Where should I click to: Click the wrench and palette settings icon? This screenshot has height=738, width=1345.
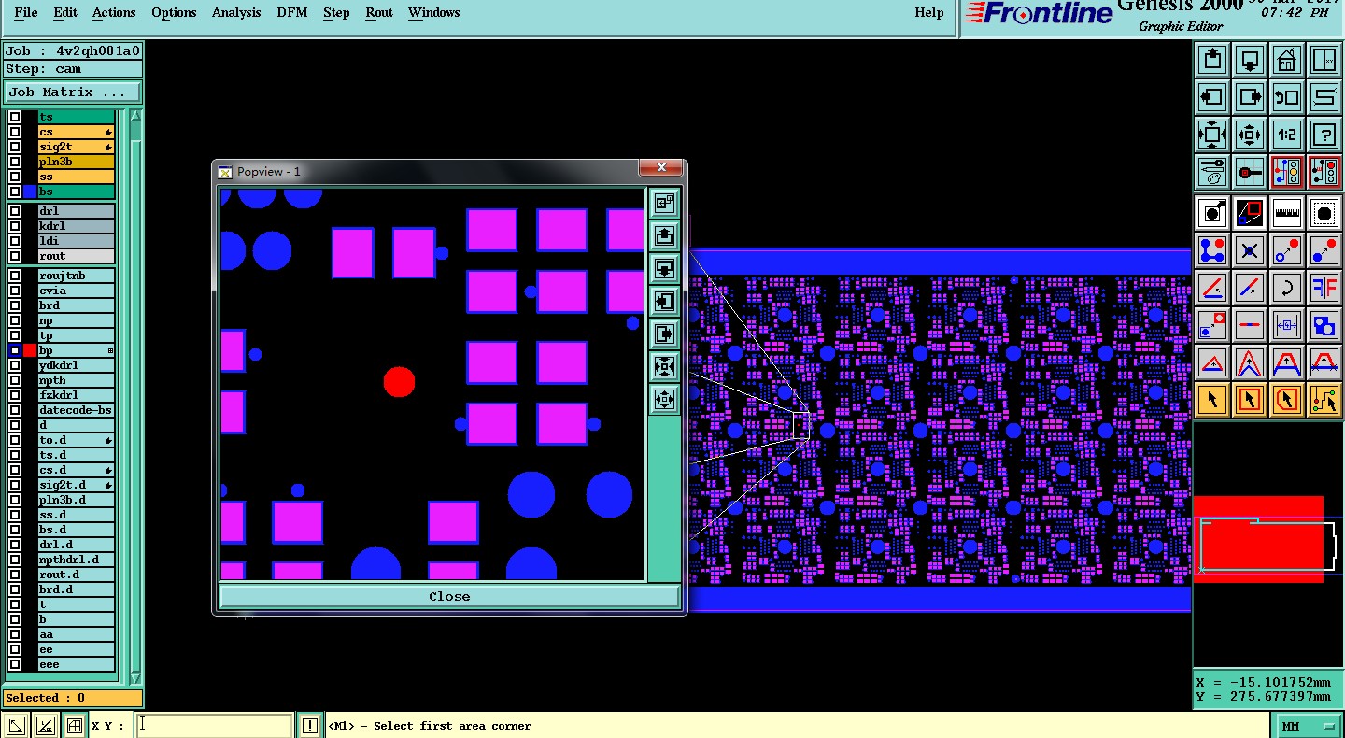pyautogui.click(x=1212, y=172)
